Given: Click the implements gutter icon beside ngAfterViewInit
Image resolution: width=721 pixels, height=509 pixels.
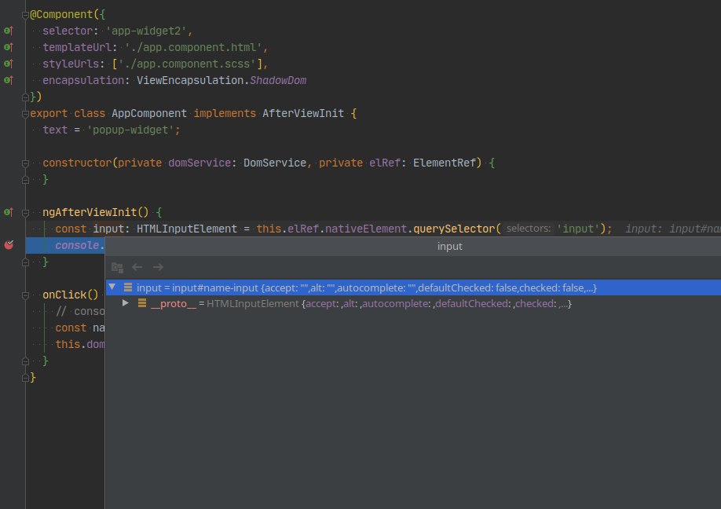Looking at the screenshot, I should coord(9,212).
